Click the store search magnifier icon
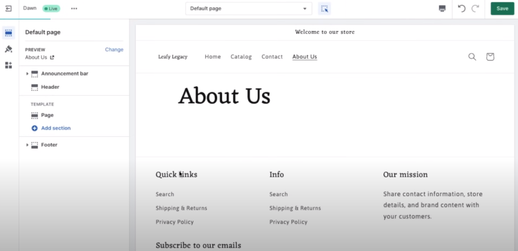This screenshot has width=518, height=251. (472, 57)
